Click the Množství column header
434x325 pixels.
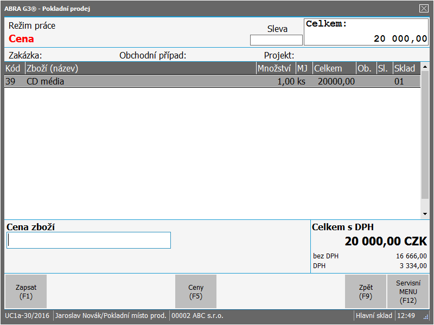(276, 68)
